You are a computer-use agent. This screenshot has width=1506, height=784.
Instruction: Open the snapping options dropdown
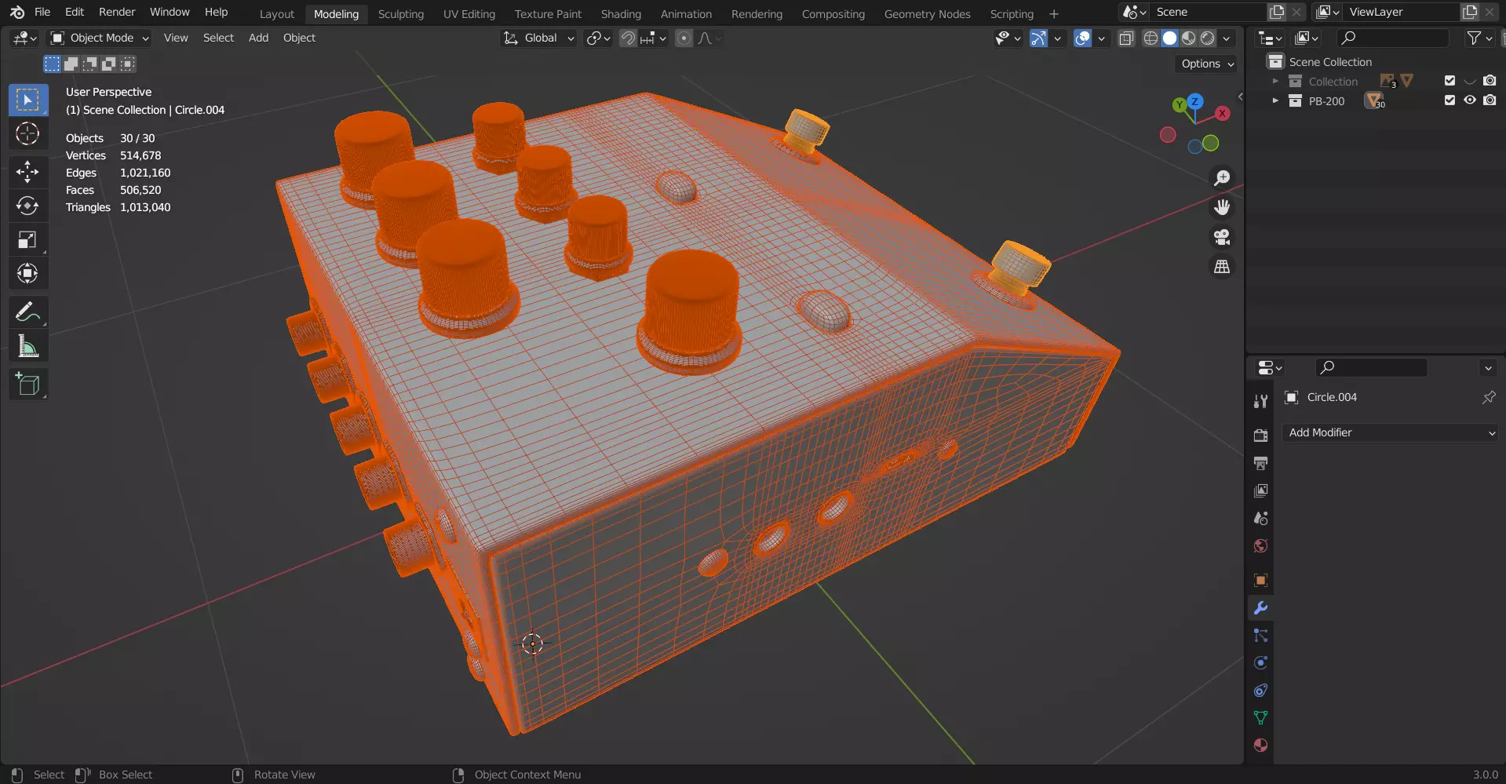653,38
